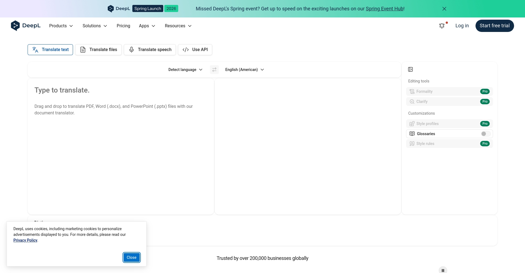Pause the trusted businesses carousel
This screenshot has width=525, height=273.
coord(443,270)
